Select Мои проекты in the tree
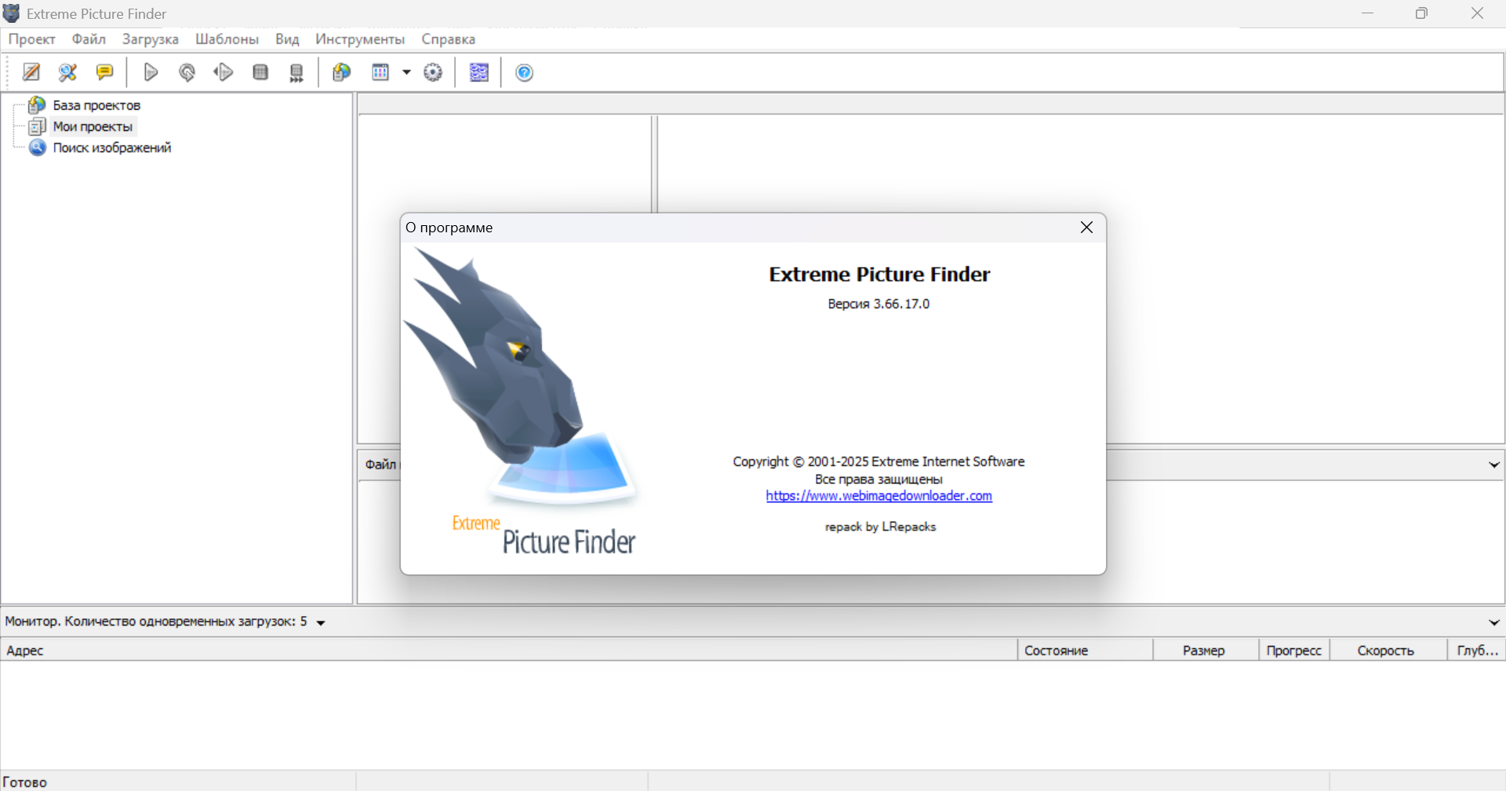Screen dimensions: 1506x791 click(x=93, y=126)
